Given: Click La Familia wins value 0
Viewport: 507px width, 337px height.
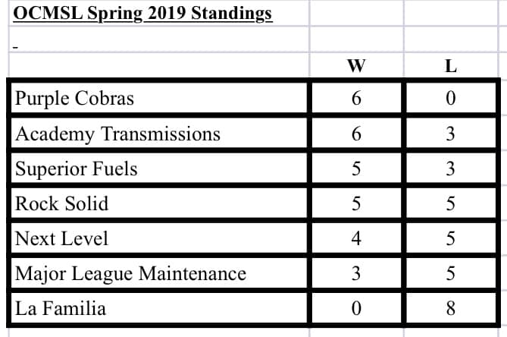Looking at the screenshot, I should coord(356,308).
